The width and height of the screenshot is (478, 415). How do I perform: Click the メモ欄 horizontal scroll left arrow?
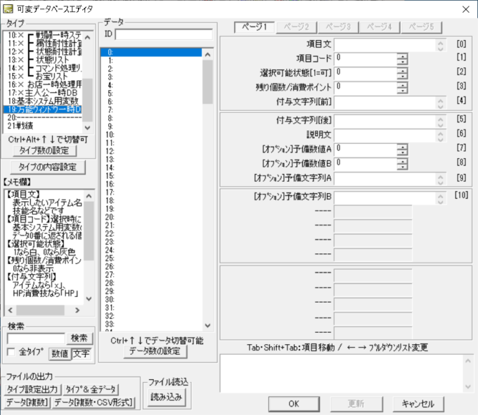pos(10,310)
